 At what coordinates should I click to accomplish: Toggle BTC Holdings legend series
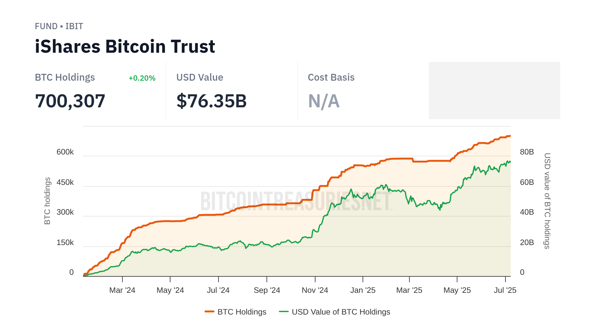(242, 312)
